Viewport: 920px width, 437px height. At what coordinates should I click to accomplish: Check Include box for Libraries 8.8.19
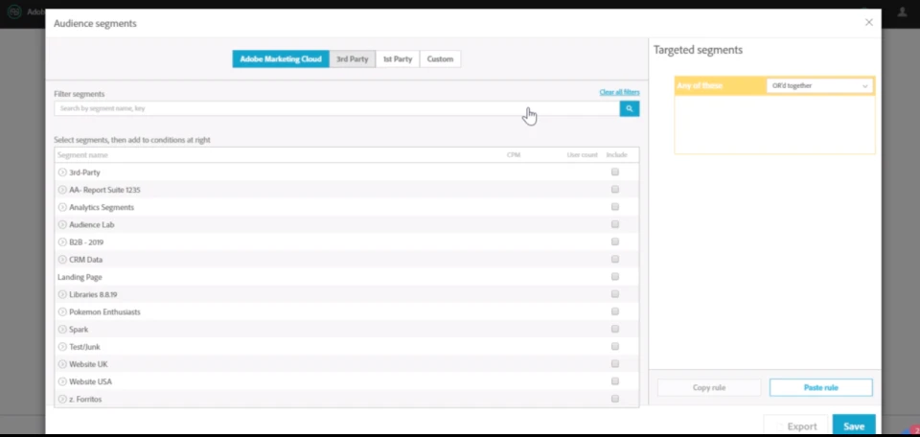[615, 294]
